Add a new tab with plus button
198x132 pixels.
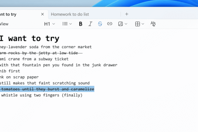tap(127, 14)
